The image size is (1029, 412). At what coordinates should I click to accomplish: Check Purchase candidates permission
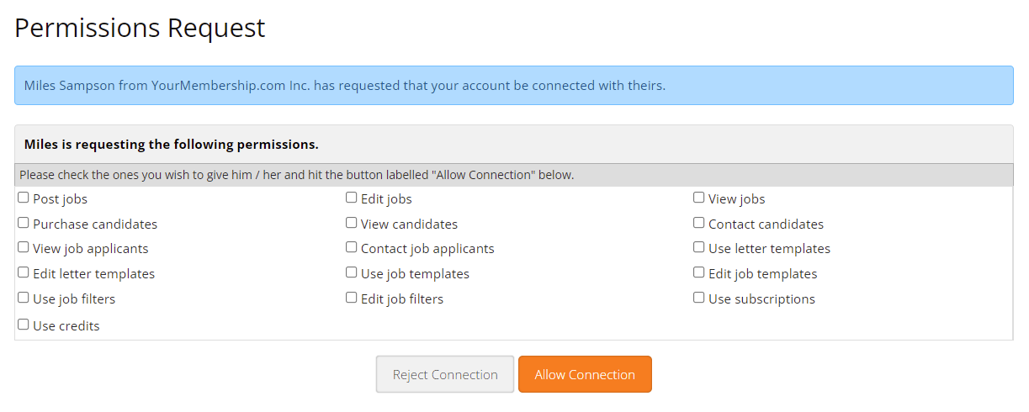click(24, 224)
